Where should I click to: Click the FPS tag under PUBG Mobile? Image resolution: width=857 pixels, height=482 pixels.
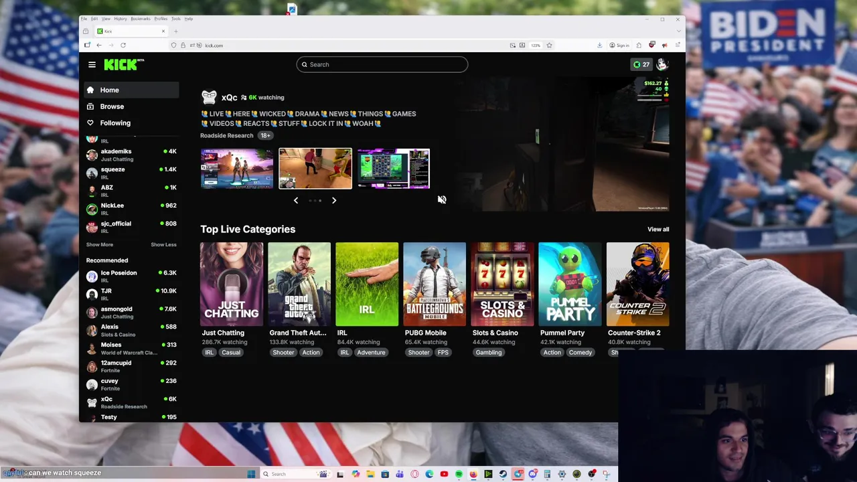(x=443, y=353)
